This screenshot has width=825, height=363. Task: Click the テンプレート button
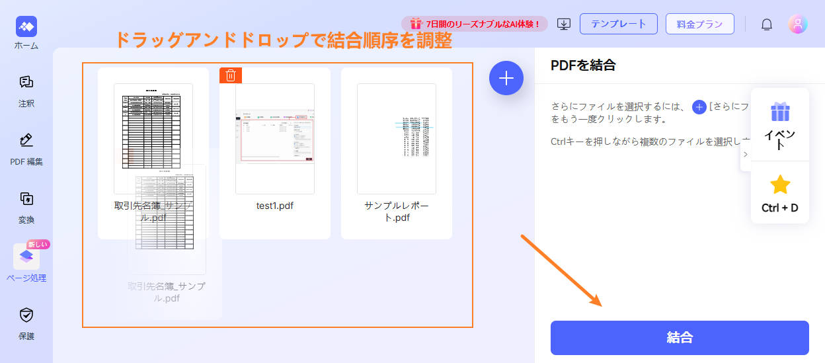[619, 24]
